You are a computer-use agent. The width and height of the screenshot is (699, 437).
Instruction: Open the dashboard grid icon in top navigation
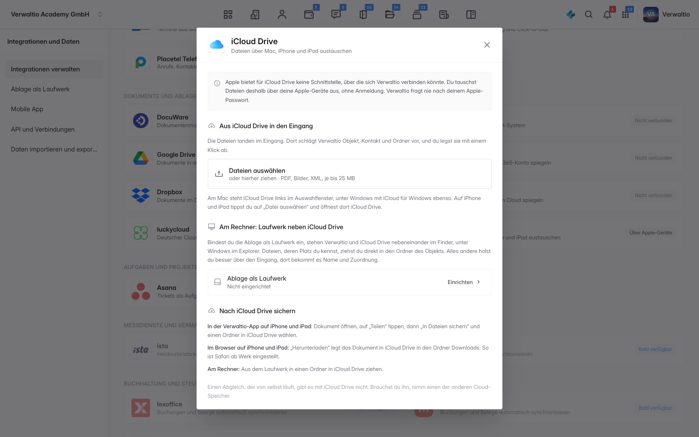click(228, 15)
